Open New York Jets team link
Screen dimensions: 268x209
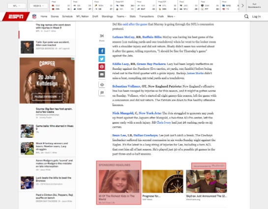(150, 113)
